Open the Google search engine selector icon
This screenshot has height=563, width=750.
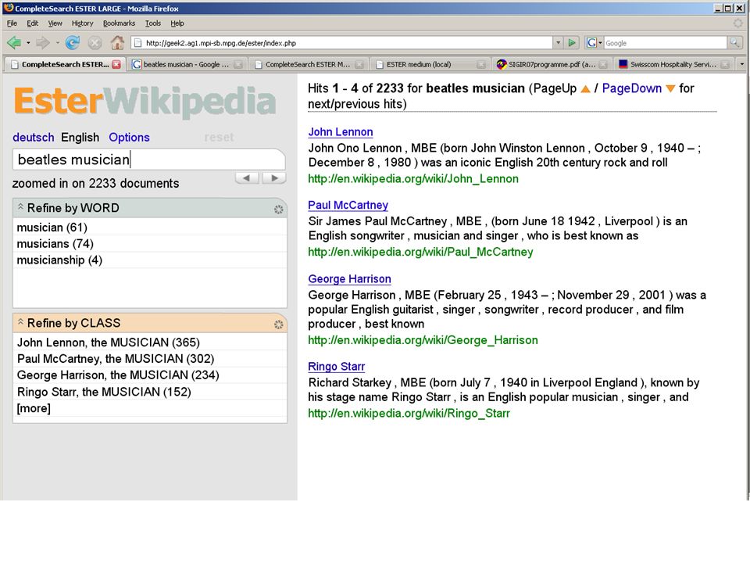coord(594,43)
